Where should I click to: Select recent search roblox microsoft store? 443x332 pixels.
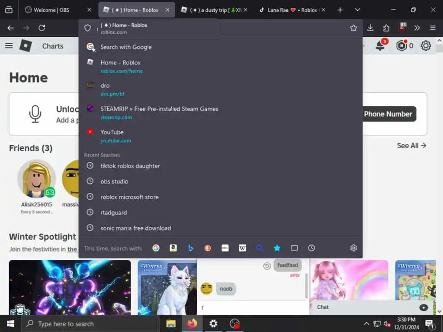220,197
